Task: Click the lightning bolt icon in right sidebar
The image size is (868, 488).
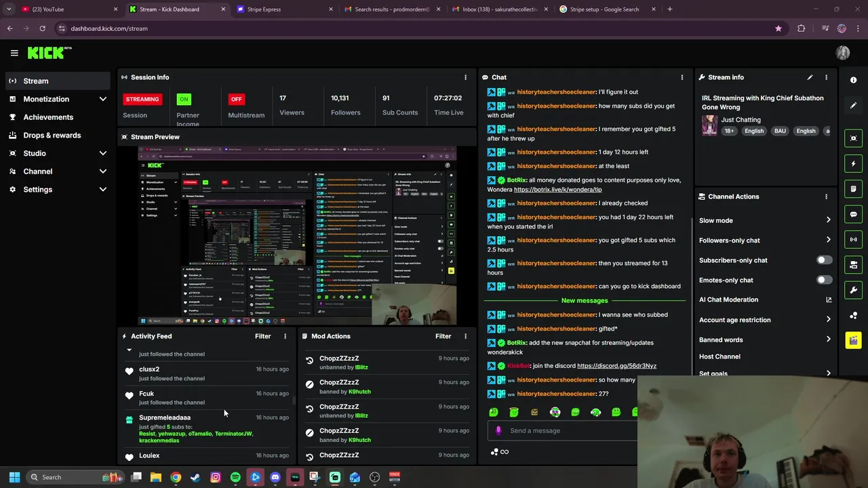Action: coord(853,163)
